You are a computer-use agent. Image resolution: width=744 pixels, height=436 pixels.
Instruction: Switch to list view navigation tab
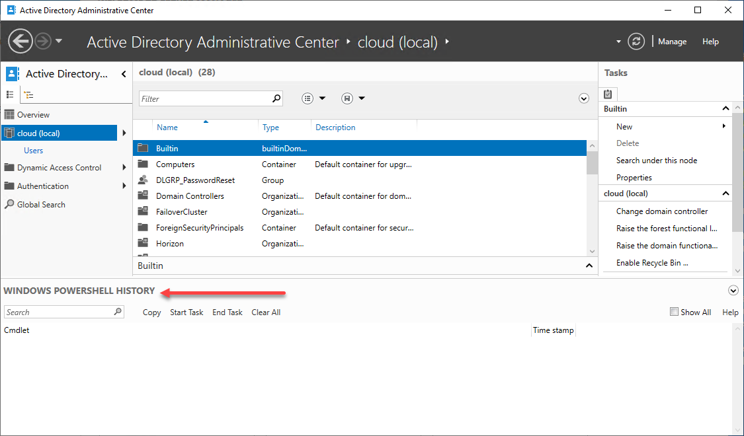10,94
